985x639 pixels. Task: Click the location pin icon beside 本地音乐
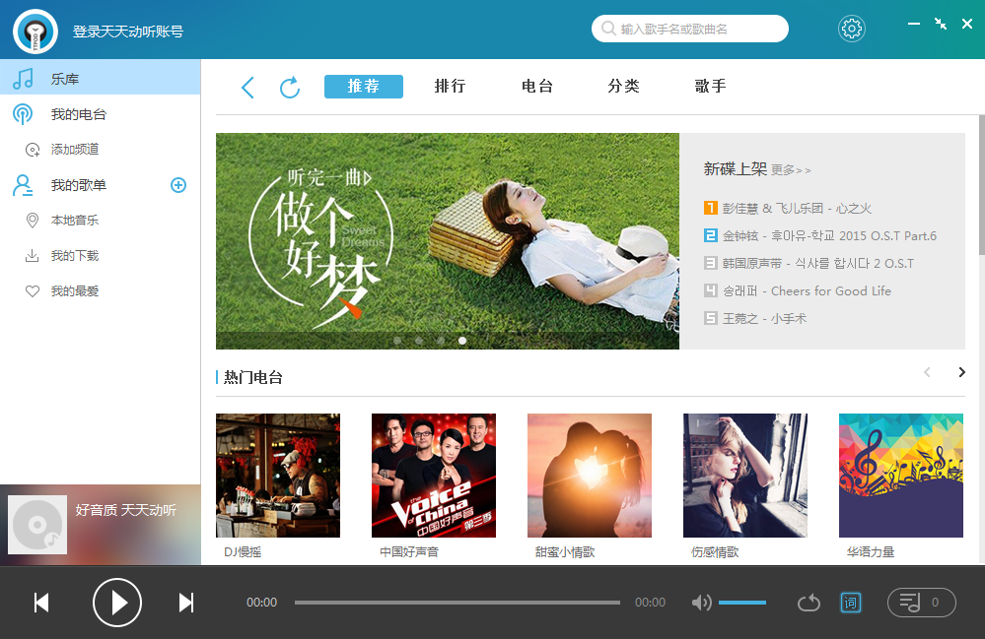pos(32,221)
